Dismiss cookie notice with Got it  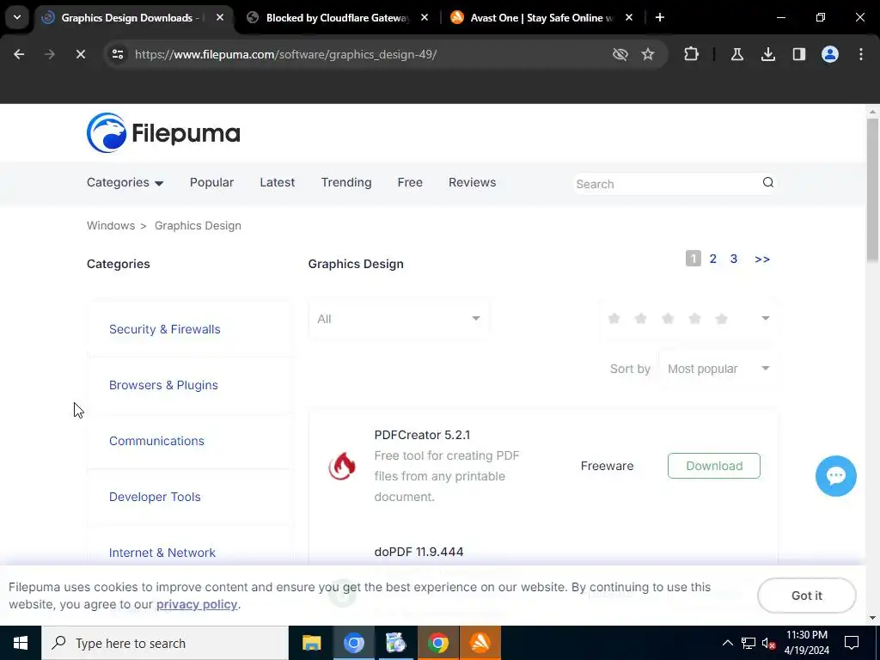tap(806, 596)
